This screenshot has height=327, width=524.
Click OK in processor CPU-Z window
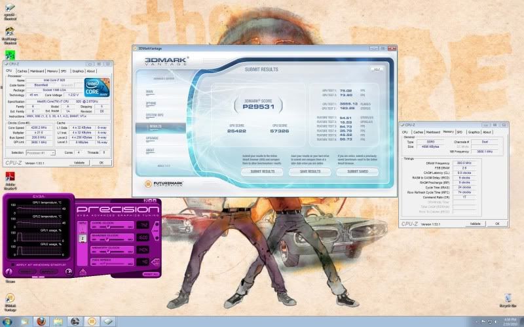click(x=102, y=163)
